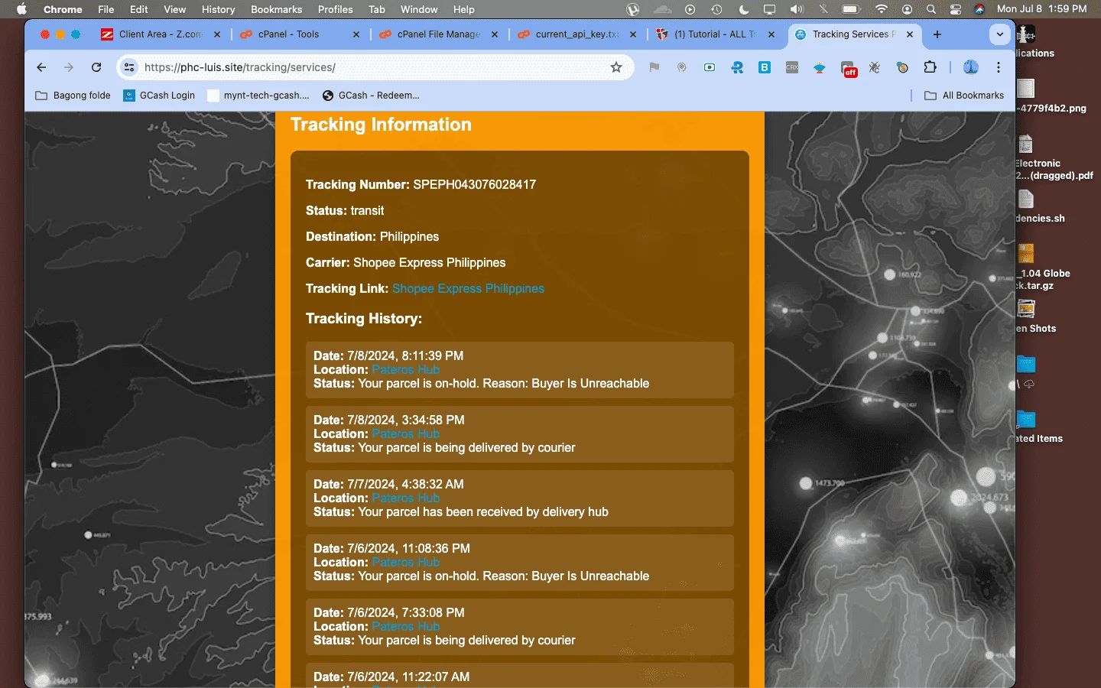This screenshot has height=688, width=1101.
Task: Click the browser forward arrow
Action: (x=69, y=67)
